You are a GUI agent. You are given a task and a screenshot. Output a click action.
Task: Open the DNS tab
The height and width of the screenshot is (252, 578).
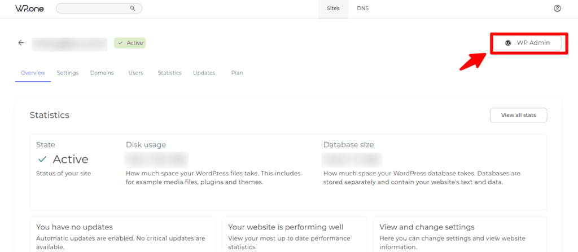pyautogui.click(x=362, y=8)
